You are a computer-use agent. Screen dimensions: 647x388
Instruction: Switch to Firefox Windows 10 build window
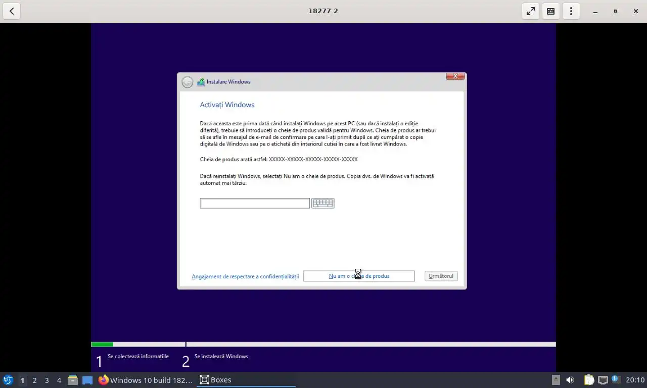tap(146, 380)
